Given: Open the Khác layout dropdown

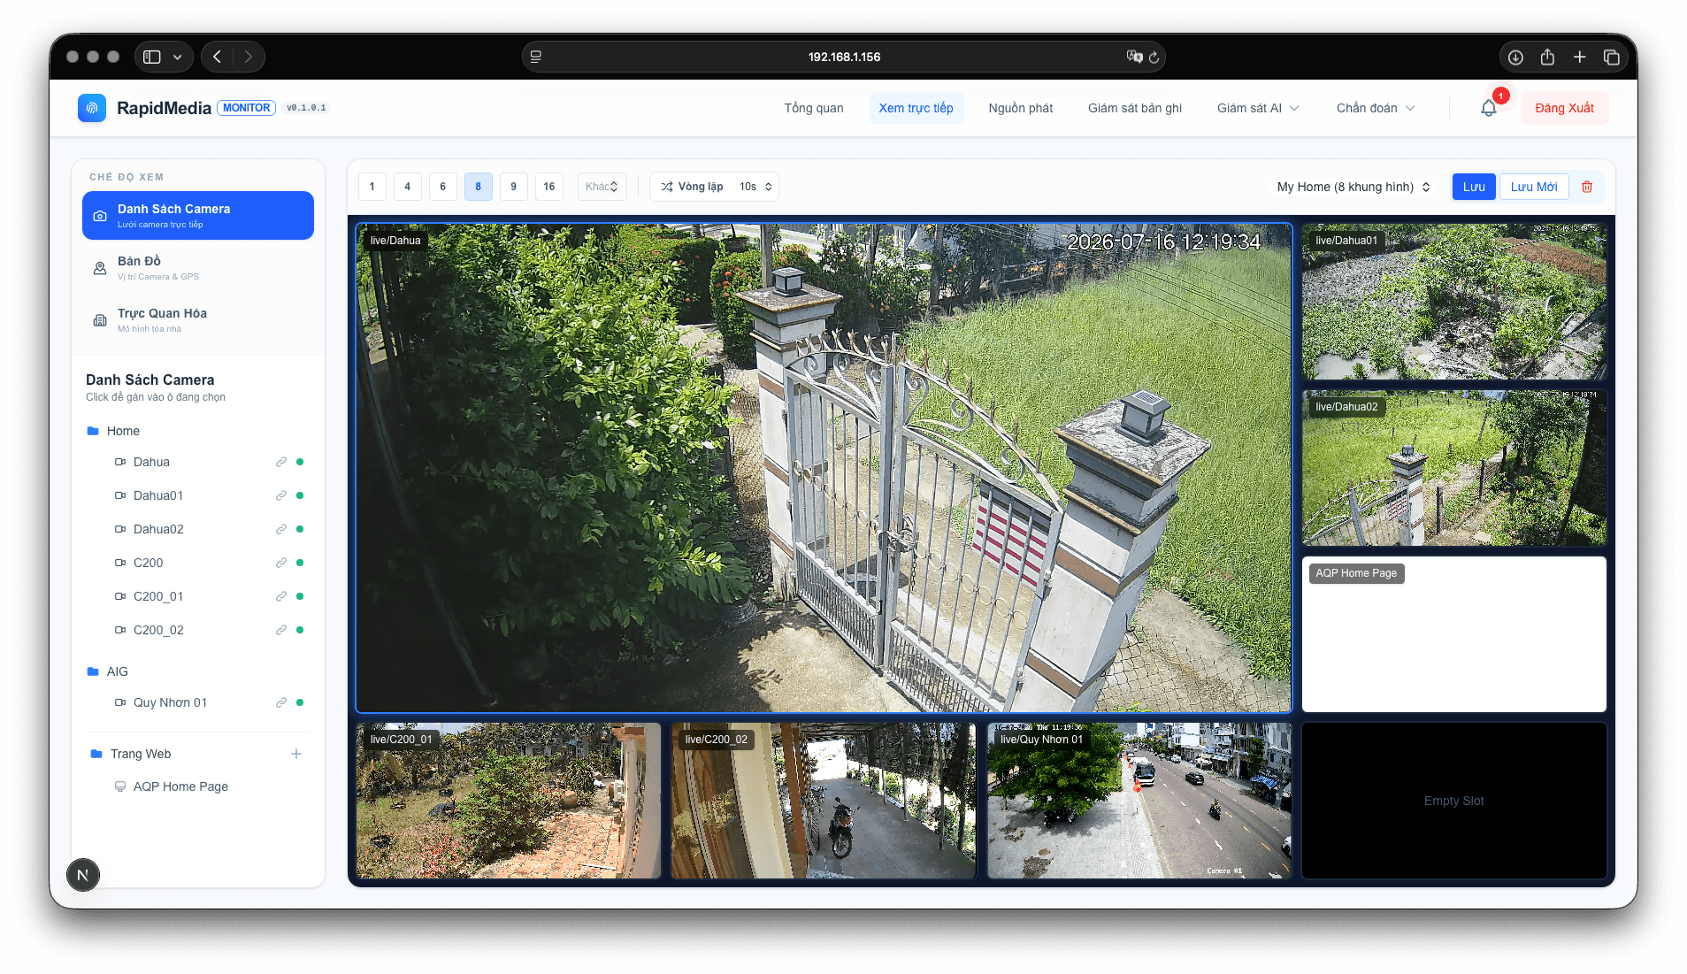Looking at the screenshot, I should pyautogui.click(x=602, y=187).
